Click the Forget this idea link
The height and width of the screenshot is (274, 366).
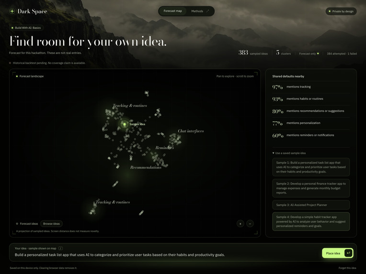pyautogui.click(x=347, y=268)
